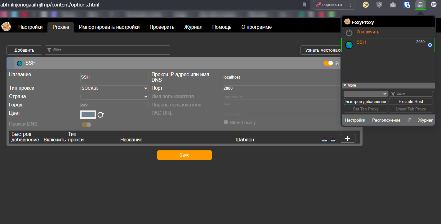Click the FoxyProxy SSH toolbar icon
The image size is (441, 224).
pos(420,5)
